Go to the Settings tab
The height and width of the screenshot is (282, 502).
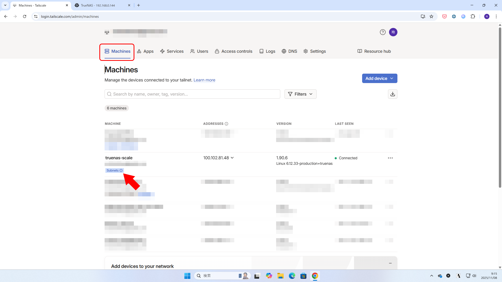[x=315, y=51]
